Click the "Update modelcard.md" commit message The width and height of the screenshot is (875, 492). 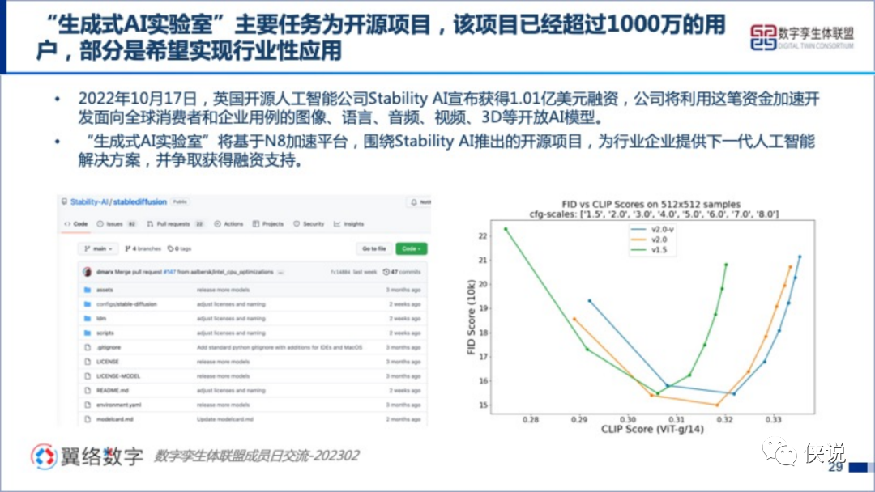coord(225,419)
